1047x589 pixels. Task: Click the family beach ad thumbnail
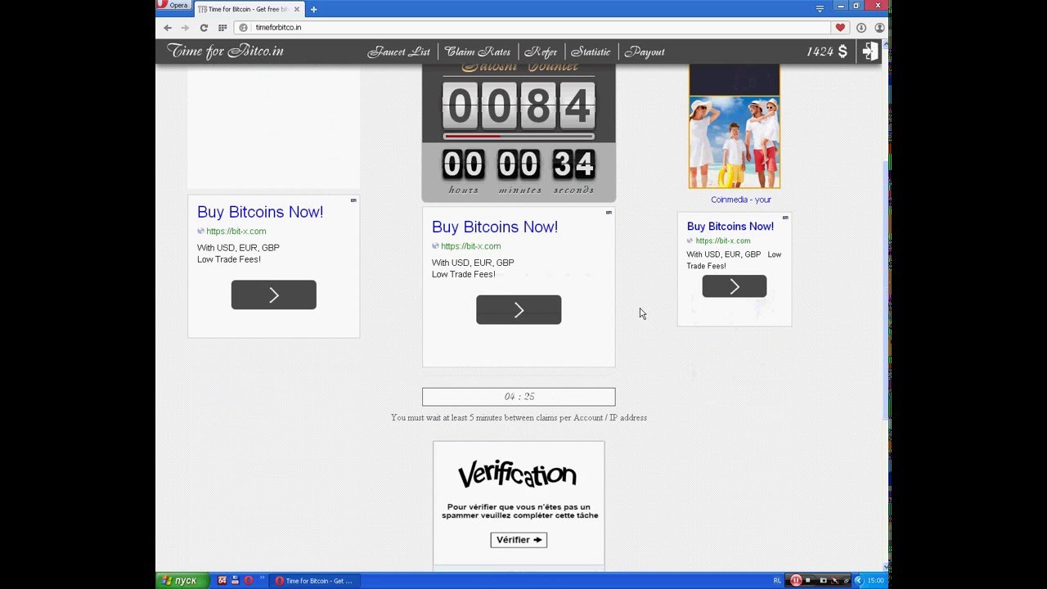pyautogui.click(x=735, y=142)
